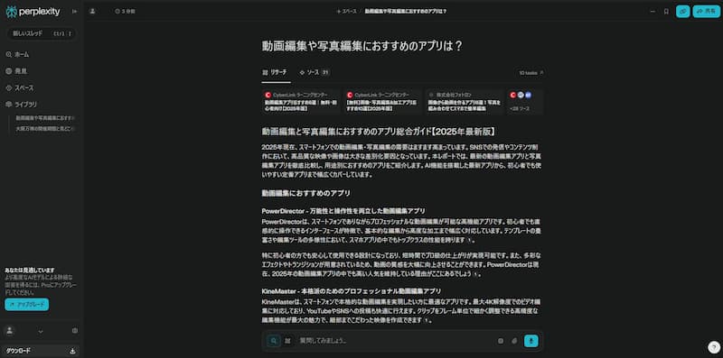Click citation 1 after トップクラスの性能を誇ります
Image resolution: width=723 pixels, height=358 pixels.
(469, 240)
